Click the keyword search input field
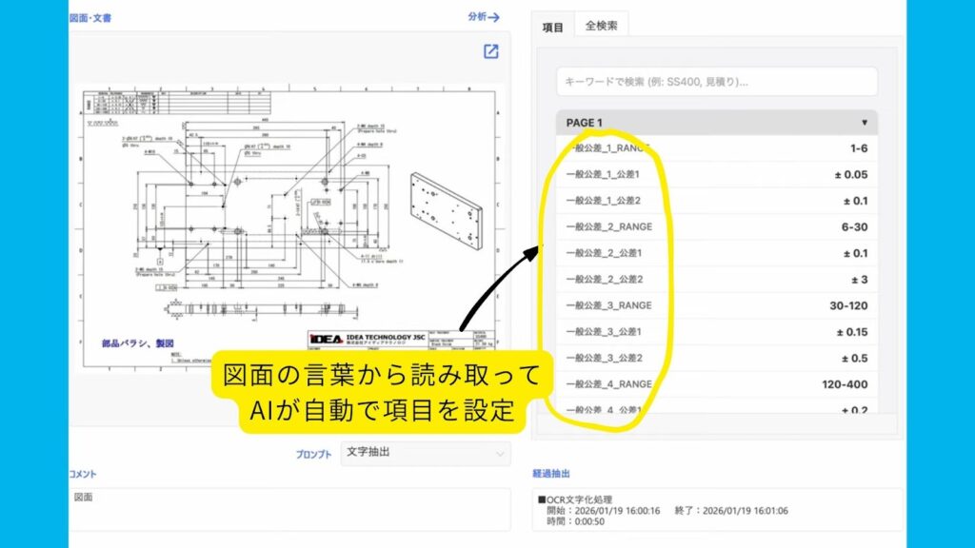The width and height of the screenshot is (975, 548). coord(716,82)
